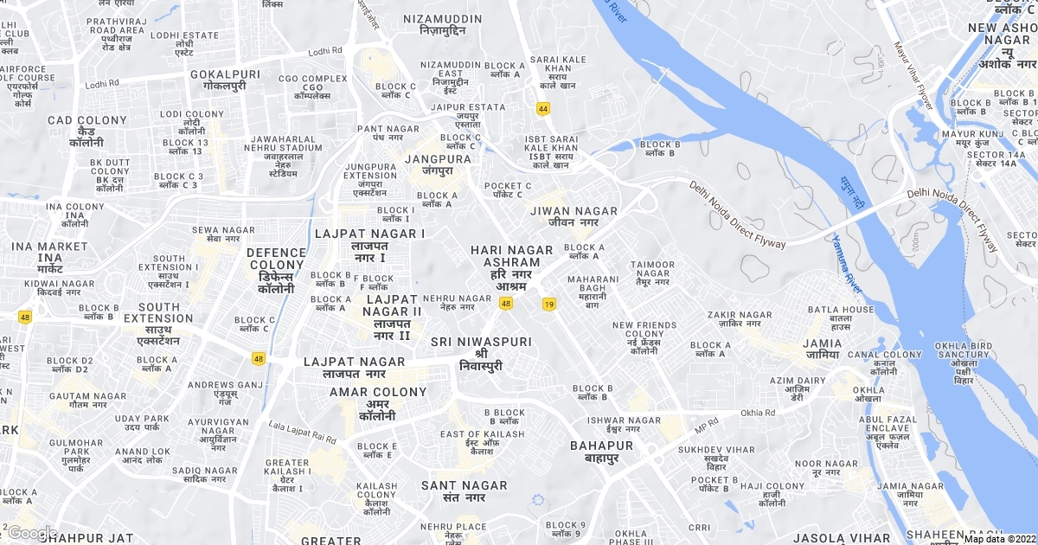
Task: Select the New Friends Colony label
Action: (644, 338)
